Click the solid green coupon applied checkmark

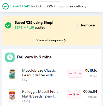point(8,25)
